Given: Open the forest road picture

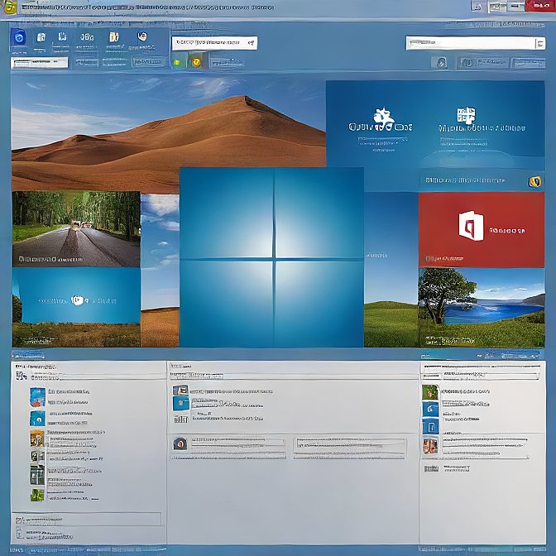Looking at the screenshot, I should click(x=76, y=229).
